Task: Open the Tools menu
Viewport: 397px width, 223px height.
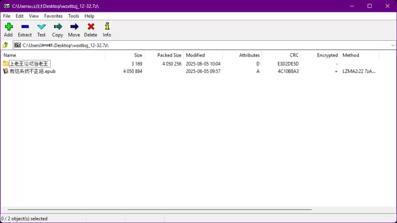Action: (x=73, y=16)
